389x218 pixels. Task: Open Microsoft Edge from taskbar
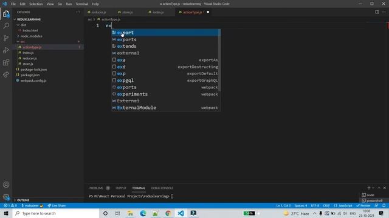point(143,213)
